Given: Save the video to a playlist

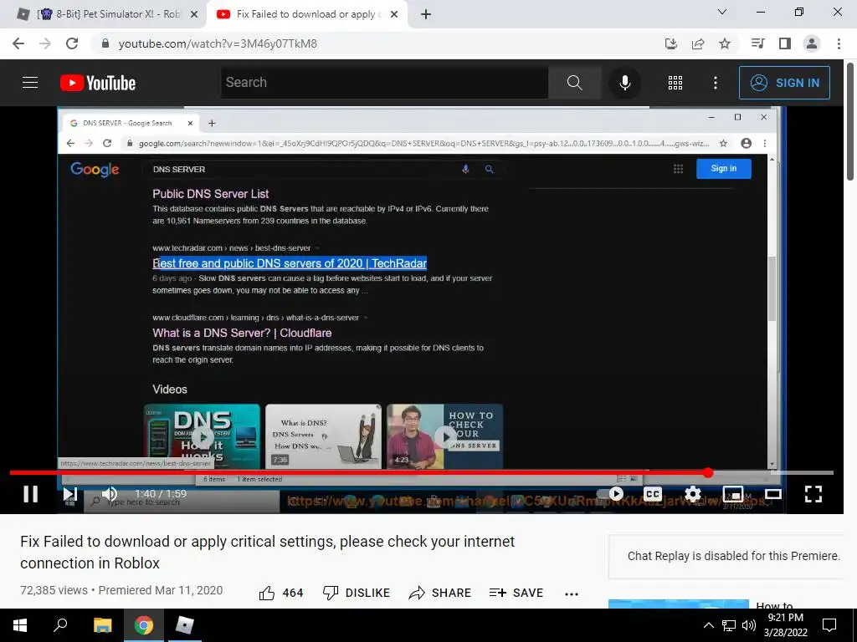Looking at the screenshot, I should pyautogui.click(x=516, y=593).
